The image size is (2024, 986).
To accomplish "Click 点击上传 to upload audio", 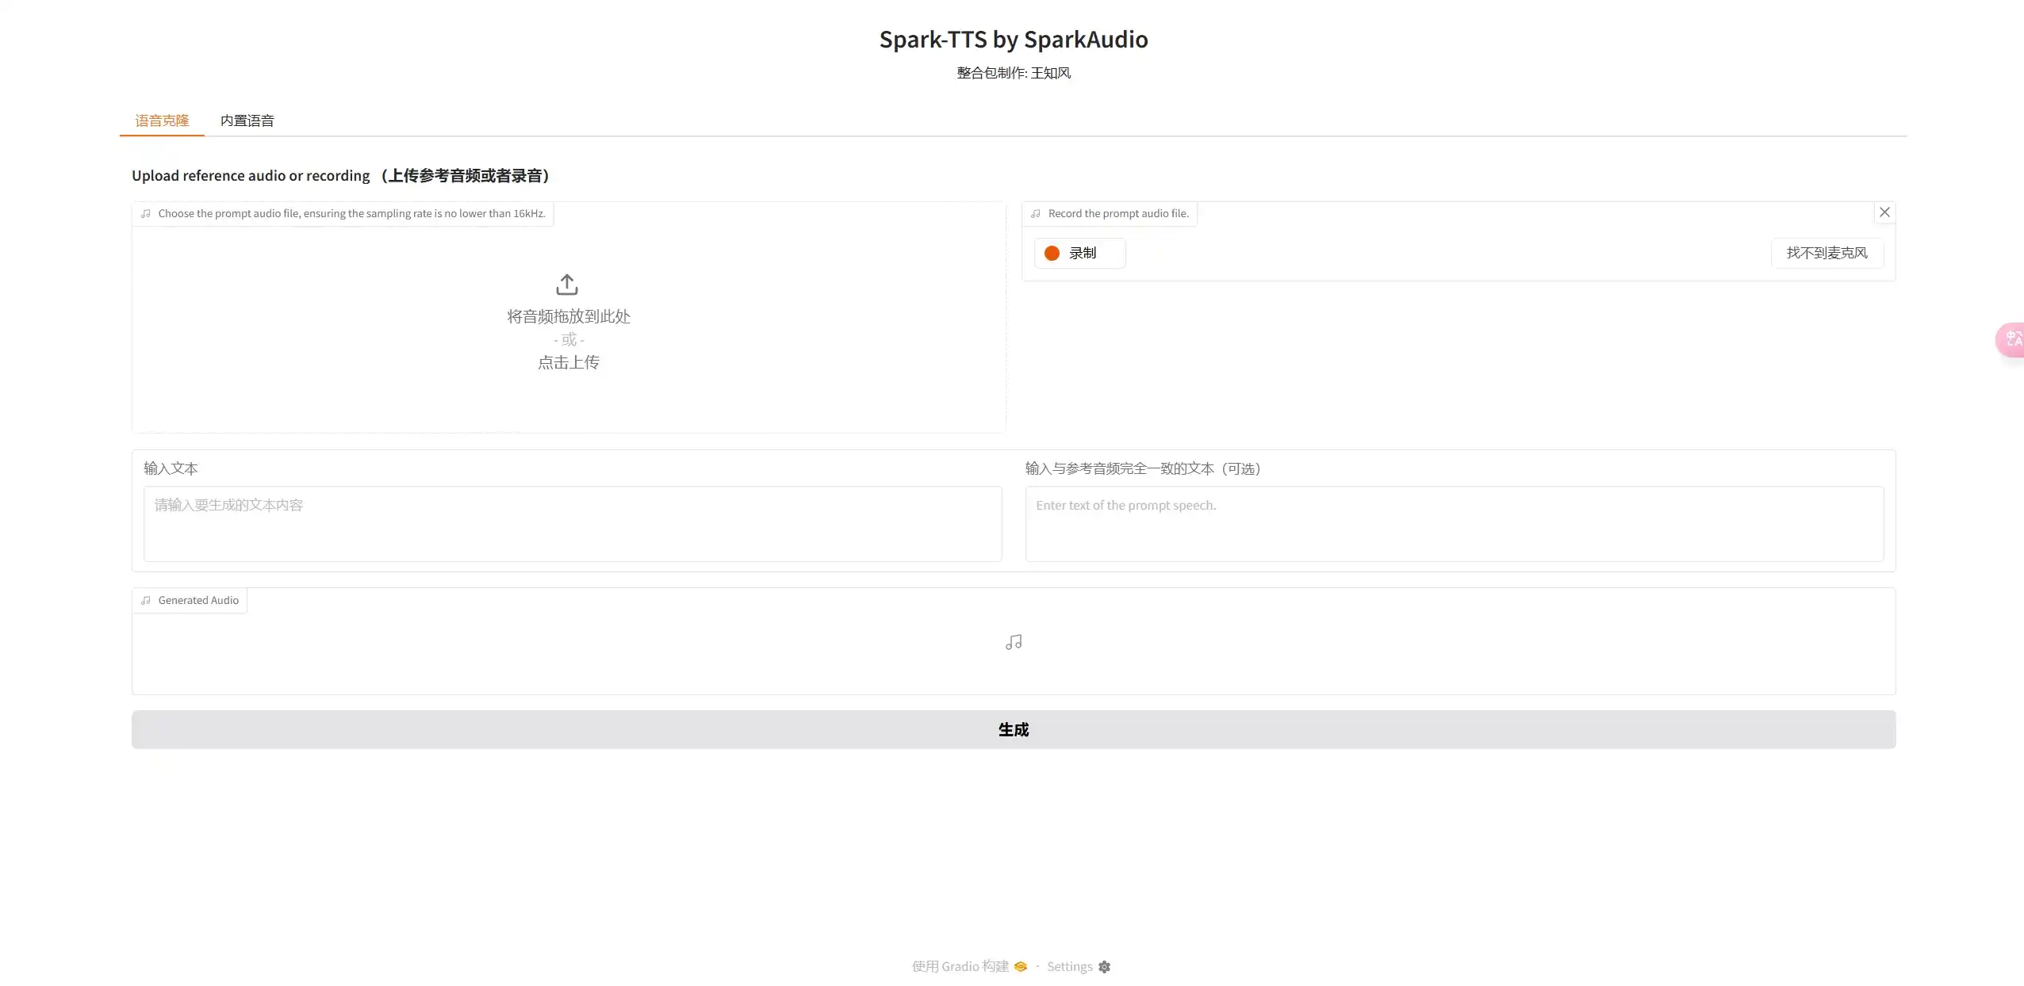I will (x=569, y=362).
